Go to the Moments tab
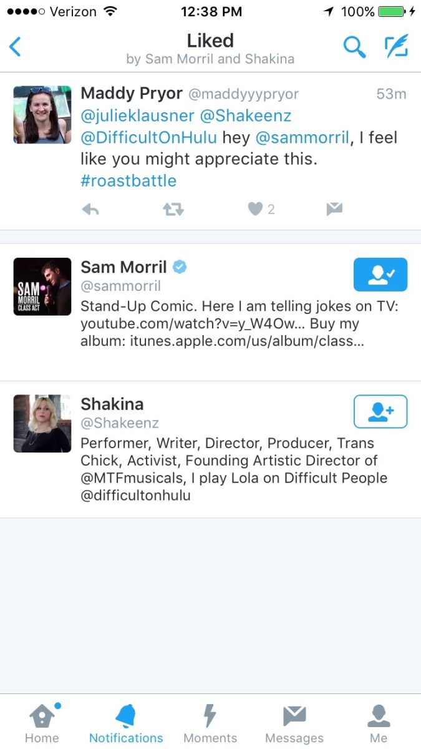The image size is (421, 749). pyautogui.click(x=210, y=723)
